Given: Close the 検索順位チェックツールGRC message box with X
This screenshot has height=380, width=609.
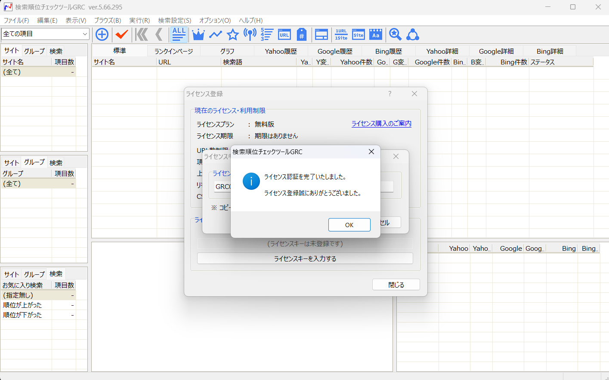Looking at the screenshot, I should [371, 152].
